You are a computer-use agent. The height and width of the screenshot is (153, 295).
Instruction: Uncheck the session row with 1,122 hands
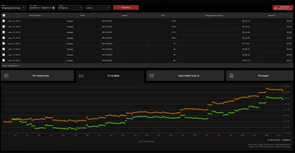coord(3,32)
